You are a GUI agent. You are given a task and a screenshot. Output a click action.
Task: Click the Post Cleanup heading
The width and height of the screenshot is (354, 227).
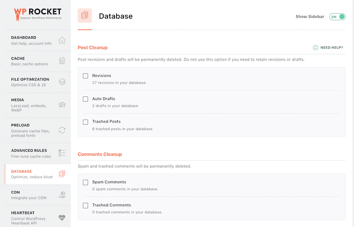coord(92,48)
